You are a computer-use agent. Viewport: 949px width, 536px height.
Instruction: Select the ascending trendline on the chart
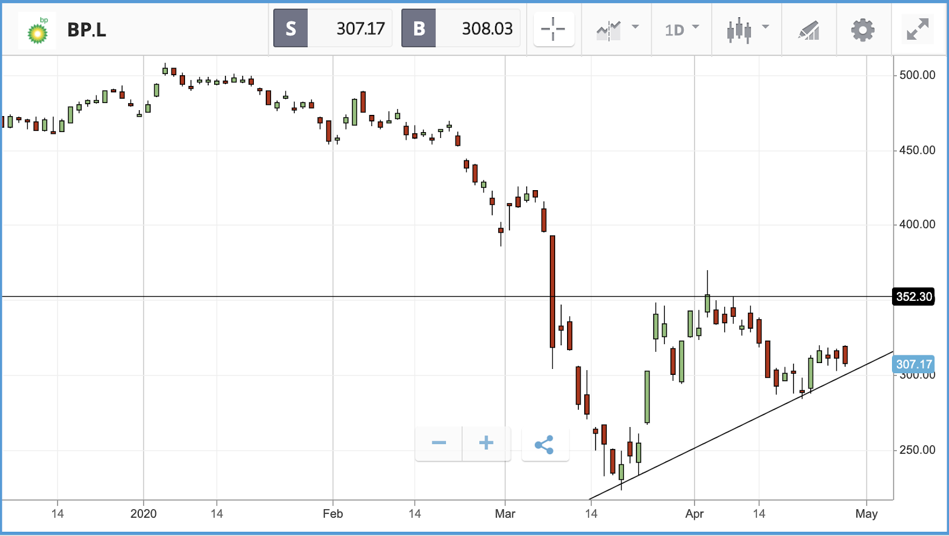741,426
